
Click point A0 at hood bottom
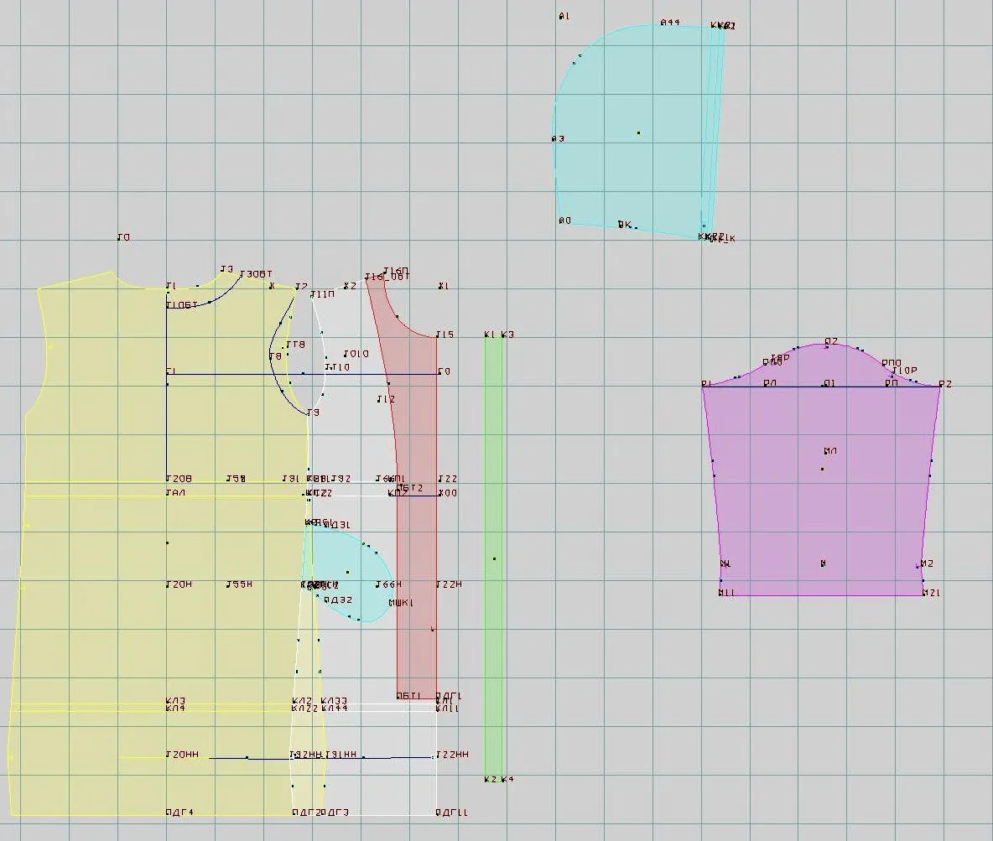pyautogui.click(x=565, y=221)
